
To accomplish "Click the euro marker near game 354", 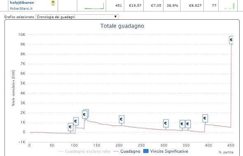I will (188, 124).
